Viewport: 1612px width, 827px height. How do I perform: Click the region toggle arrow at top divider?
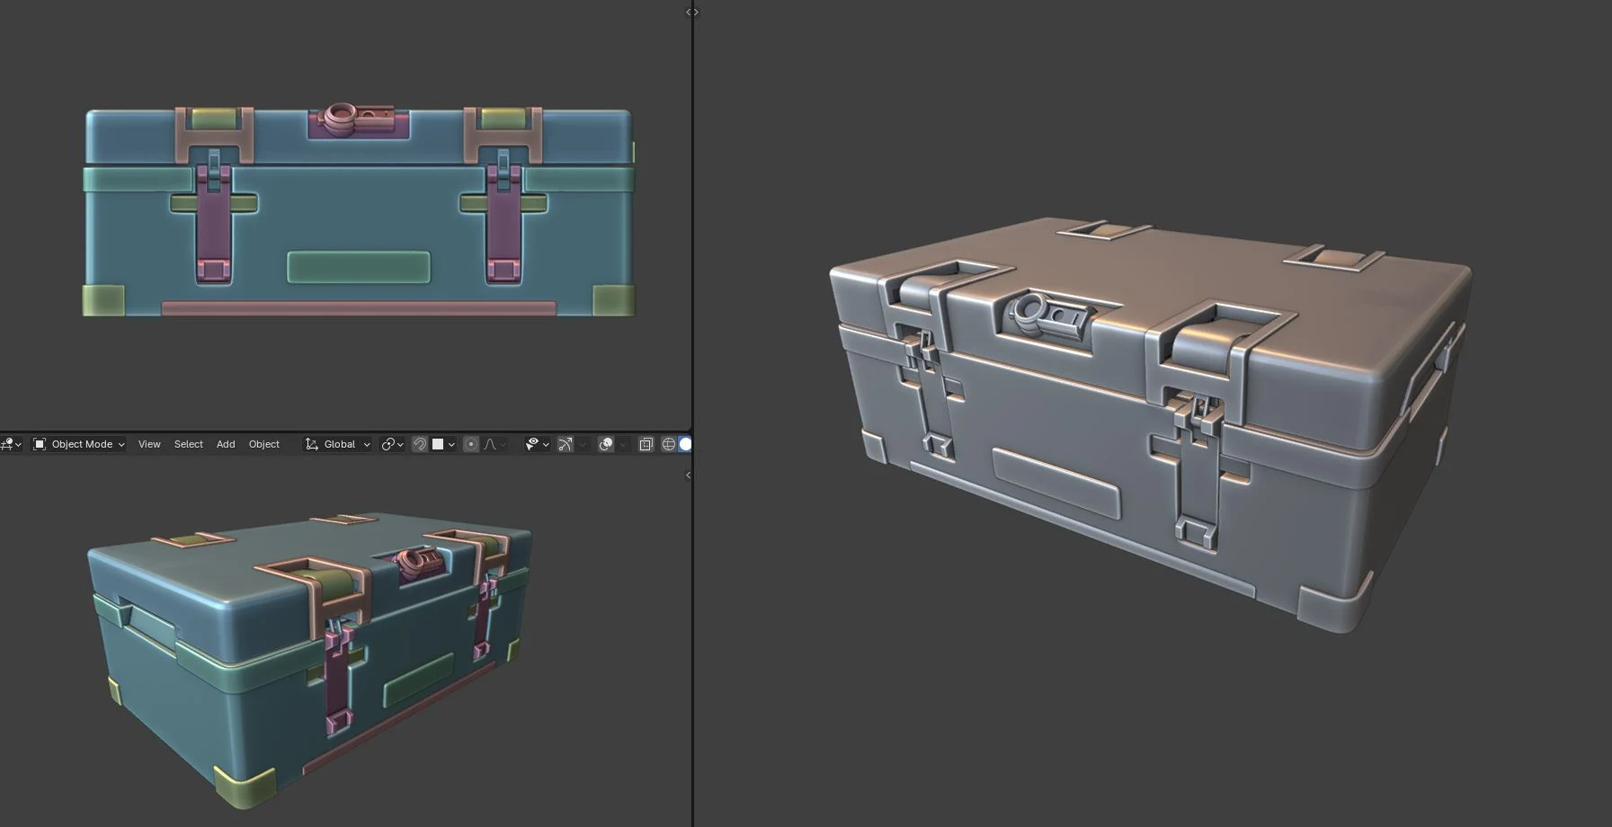pyautogui.click(x=691, y=12)
